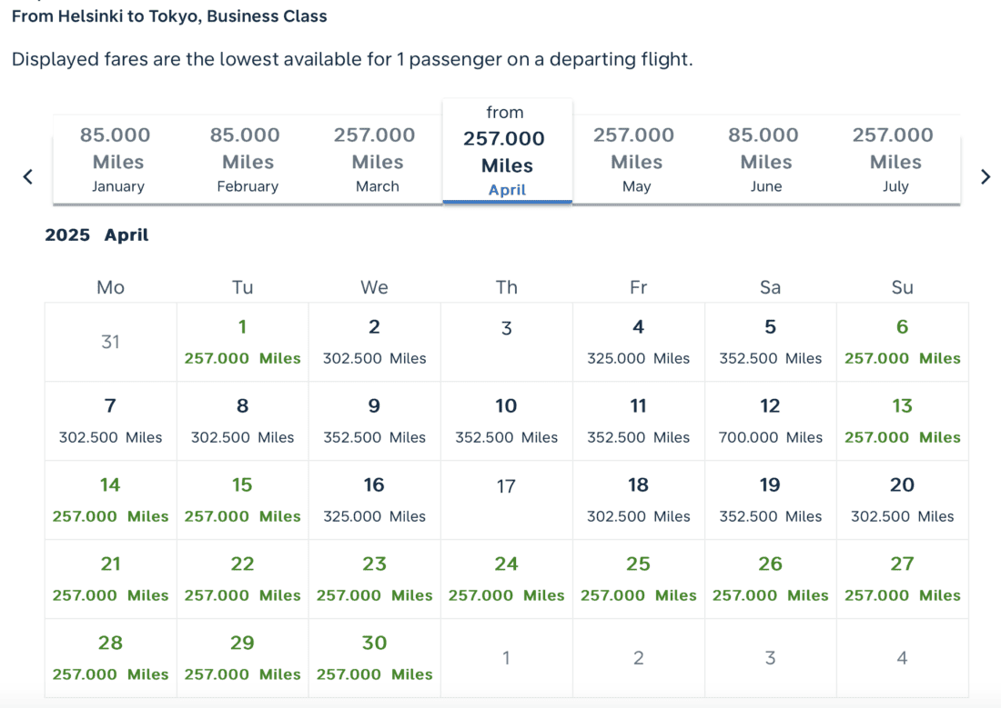Select the February 85.000 Miles tab
Viewport: 1001px width, 708px height.
click(248, 160)
